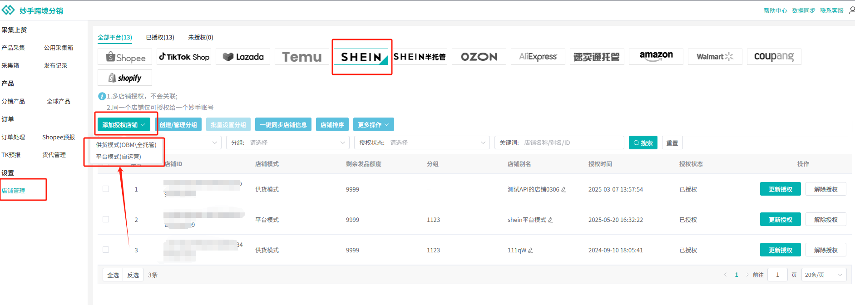Open 店铺管理 in the sidebar
Image resolution: width=855 pixels, height=305 pixels.
click(13, 191)
